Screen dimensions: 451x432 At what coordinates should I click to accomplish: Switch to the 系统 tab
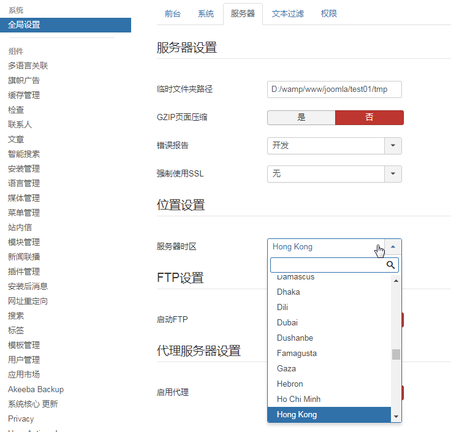pyautogui.click(x=206, y=13)
